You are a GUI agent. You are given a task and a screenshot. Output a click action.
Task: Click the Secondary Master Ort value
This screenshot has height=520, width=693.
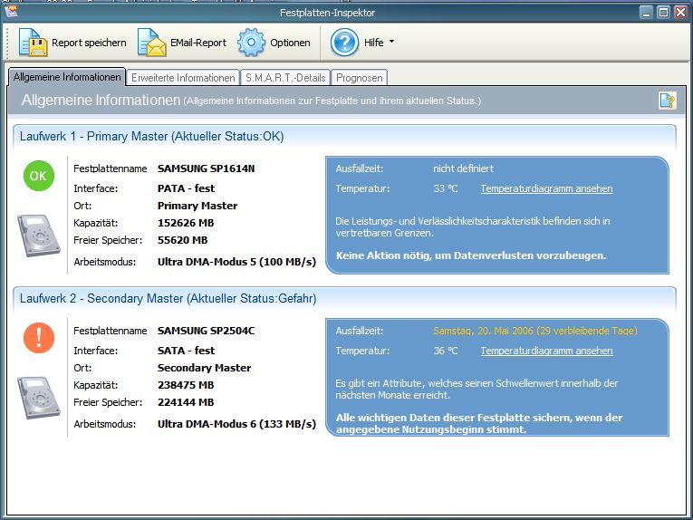(204, 368)
